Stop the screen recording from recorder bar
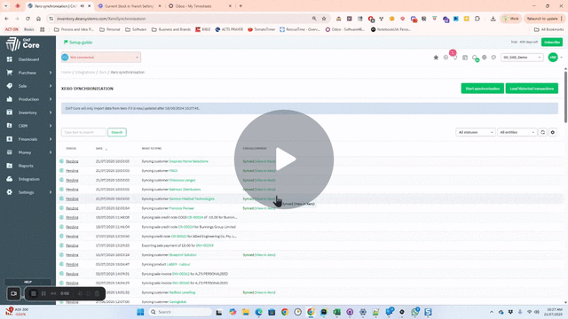This screenshot has width=568, height=319. pos(34,293)
